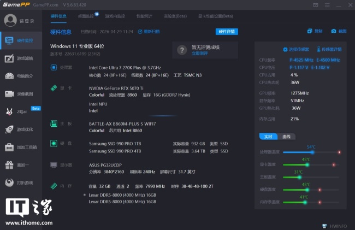Open 硬件监控 hardware monitor sidebar icon

[x=9, y=41]
